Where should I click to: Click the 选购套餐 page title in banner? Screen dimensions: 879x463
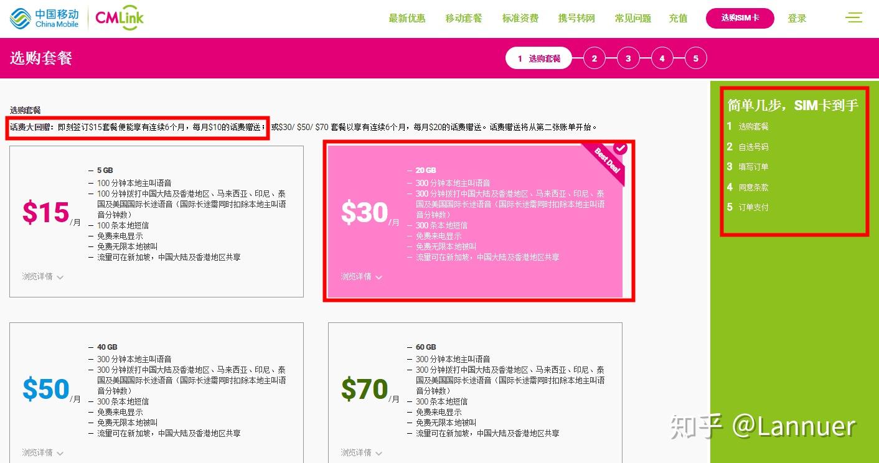(41, 58)
